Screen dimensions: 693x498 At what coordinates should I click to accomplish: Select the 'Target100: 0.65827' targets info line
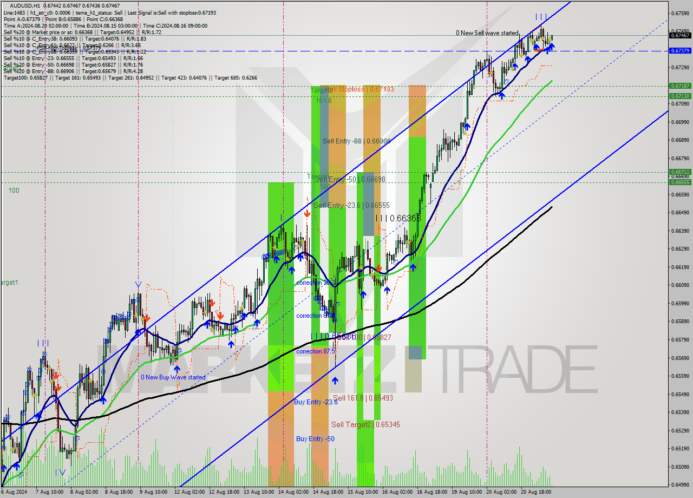click(x=130, y=77)
